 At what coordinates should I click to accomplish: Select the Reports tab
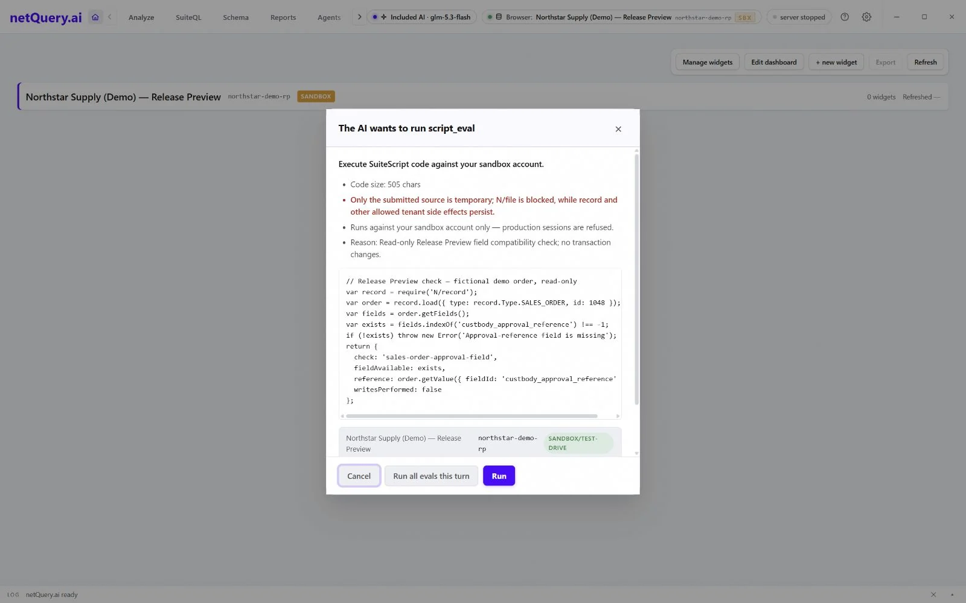click(283, 17)
